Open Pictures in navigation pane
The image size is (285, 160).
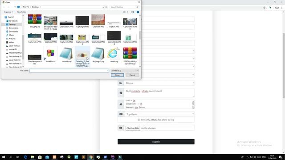(12, 39)
